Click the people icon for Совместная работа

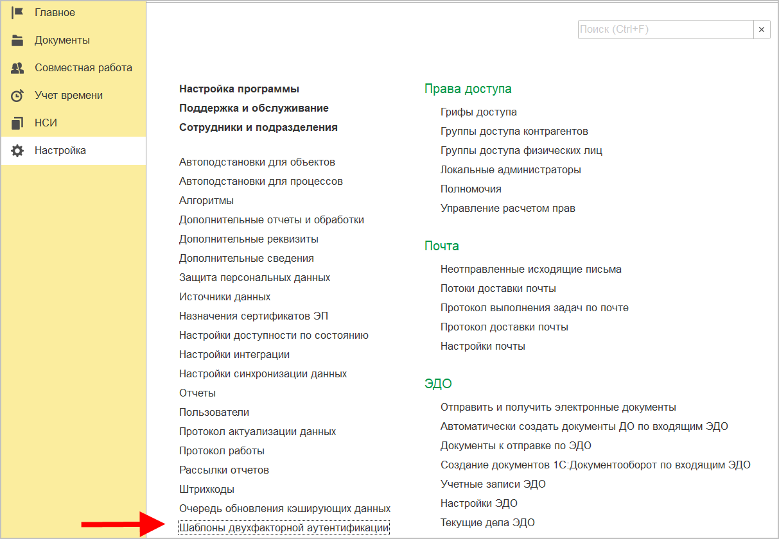point(17,67)
